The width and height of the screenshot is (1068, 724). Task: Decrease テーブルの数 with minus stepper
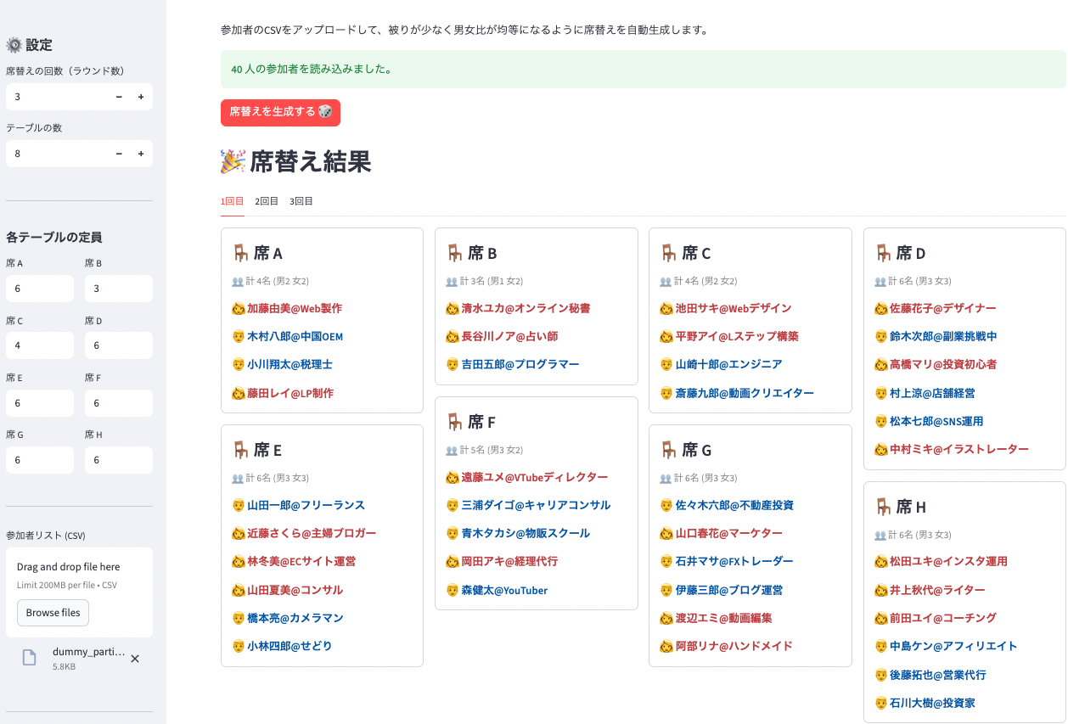coord(119,154)
